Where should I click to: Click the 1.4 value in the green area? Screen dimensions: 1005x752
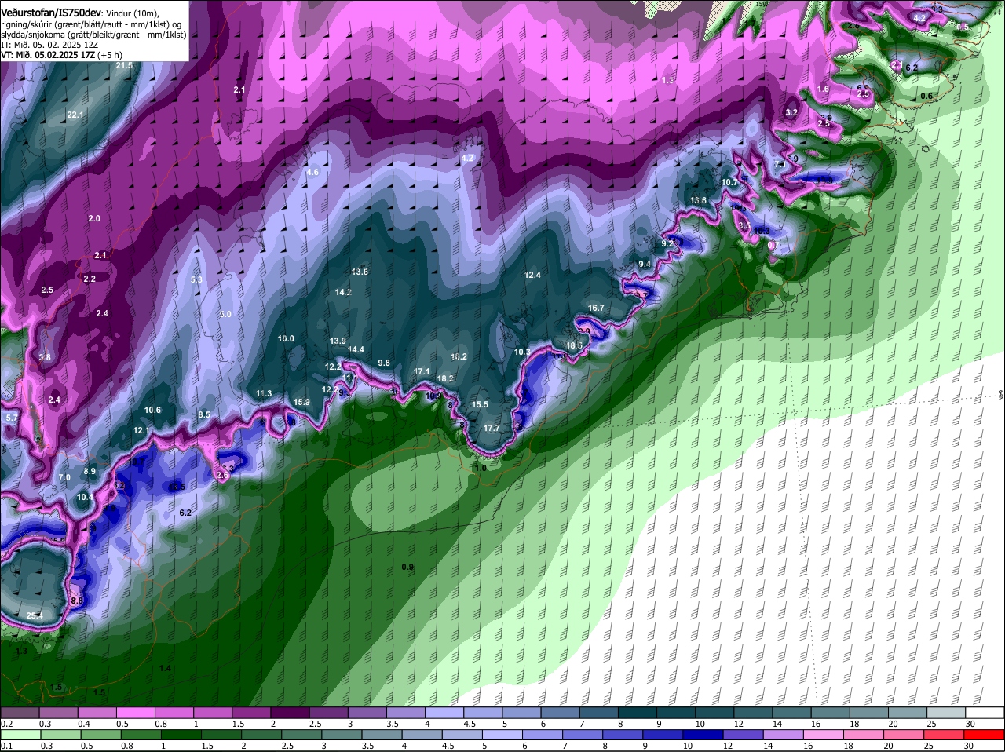click(x=165, y=668)
